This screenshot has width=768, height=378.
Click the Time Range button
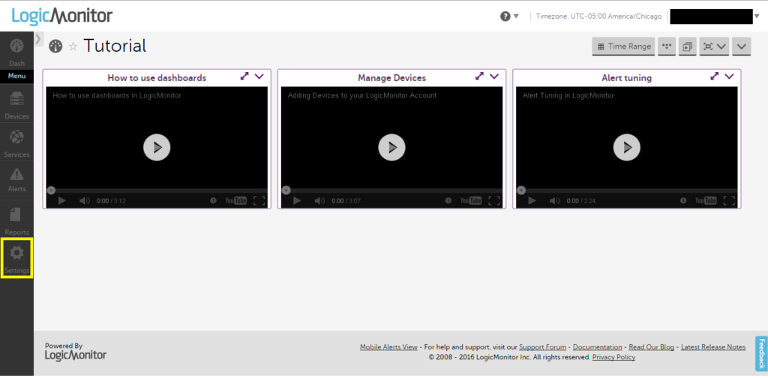[623, 46]
